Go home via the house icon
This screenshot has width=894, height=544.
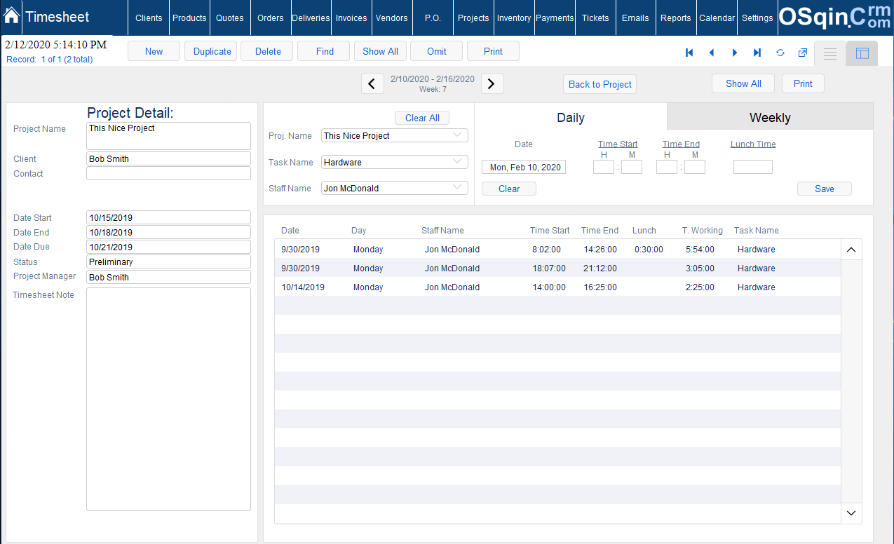(x=11, y=15)
